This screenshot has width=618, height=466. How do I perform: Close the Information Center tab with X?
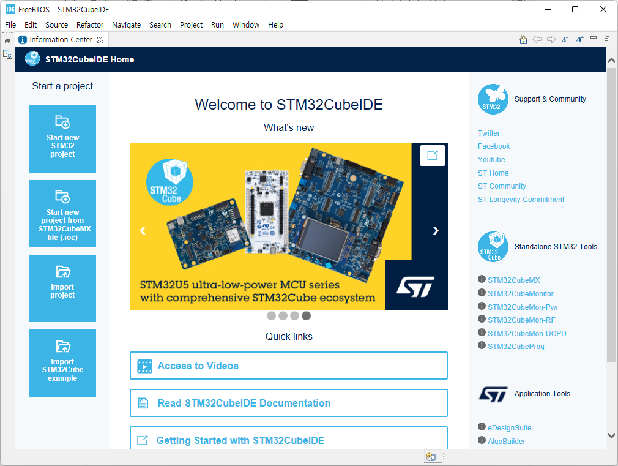[100, 40]
